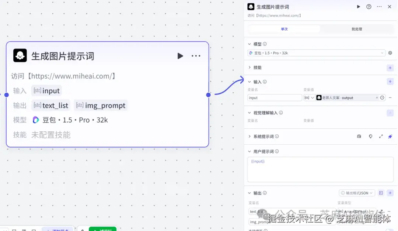Select the 单次 tab
This screenshot has width=398, height=231.
284,29
